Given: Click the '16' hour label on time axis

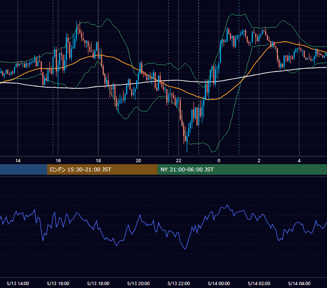Looking at the screenshot, I should pos(58,161).
